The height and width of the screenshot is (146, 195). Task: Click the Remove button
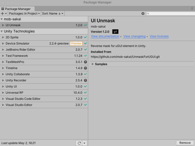[185, 143]
